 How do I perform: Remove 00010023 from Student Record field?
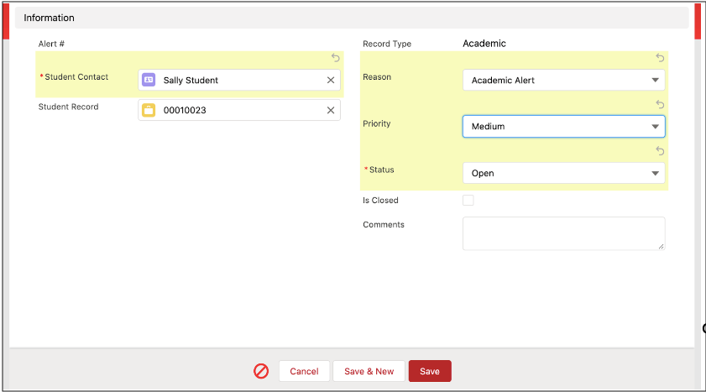[x=331, y=110]
